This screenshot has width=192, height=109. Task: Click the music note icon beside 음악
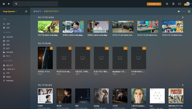tap(4, 48)
